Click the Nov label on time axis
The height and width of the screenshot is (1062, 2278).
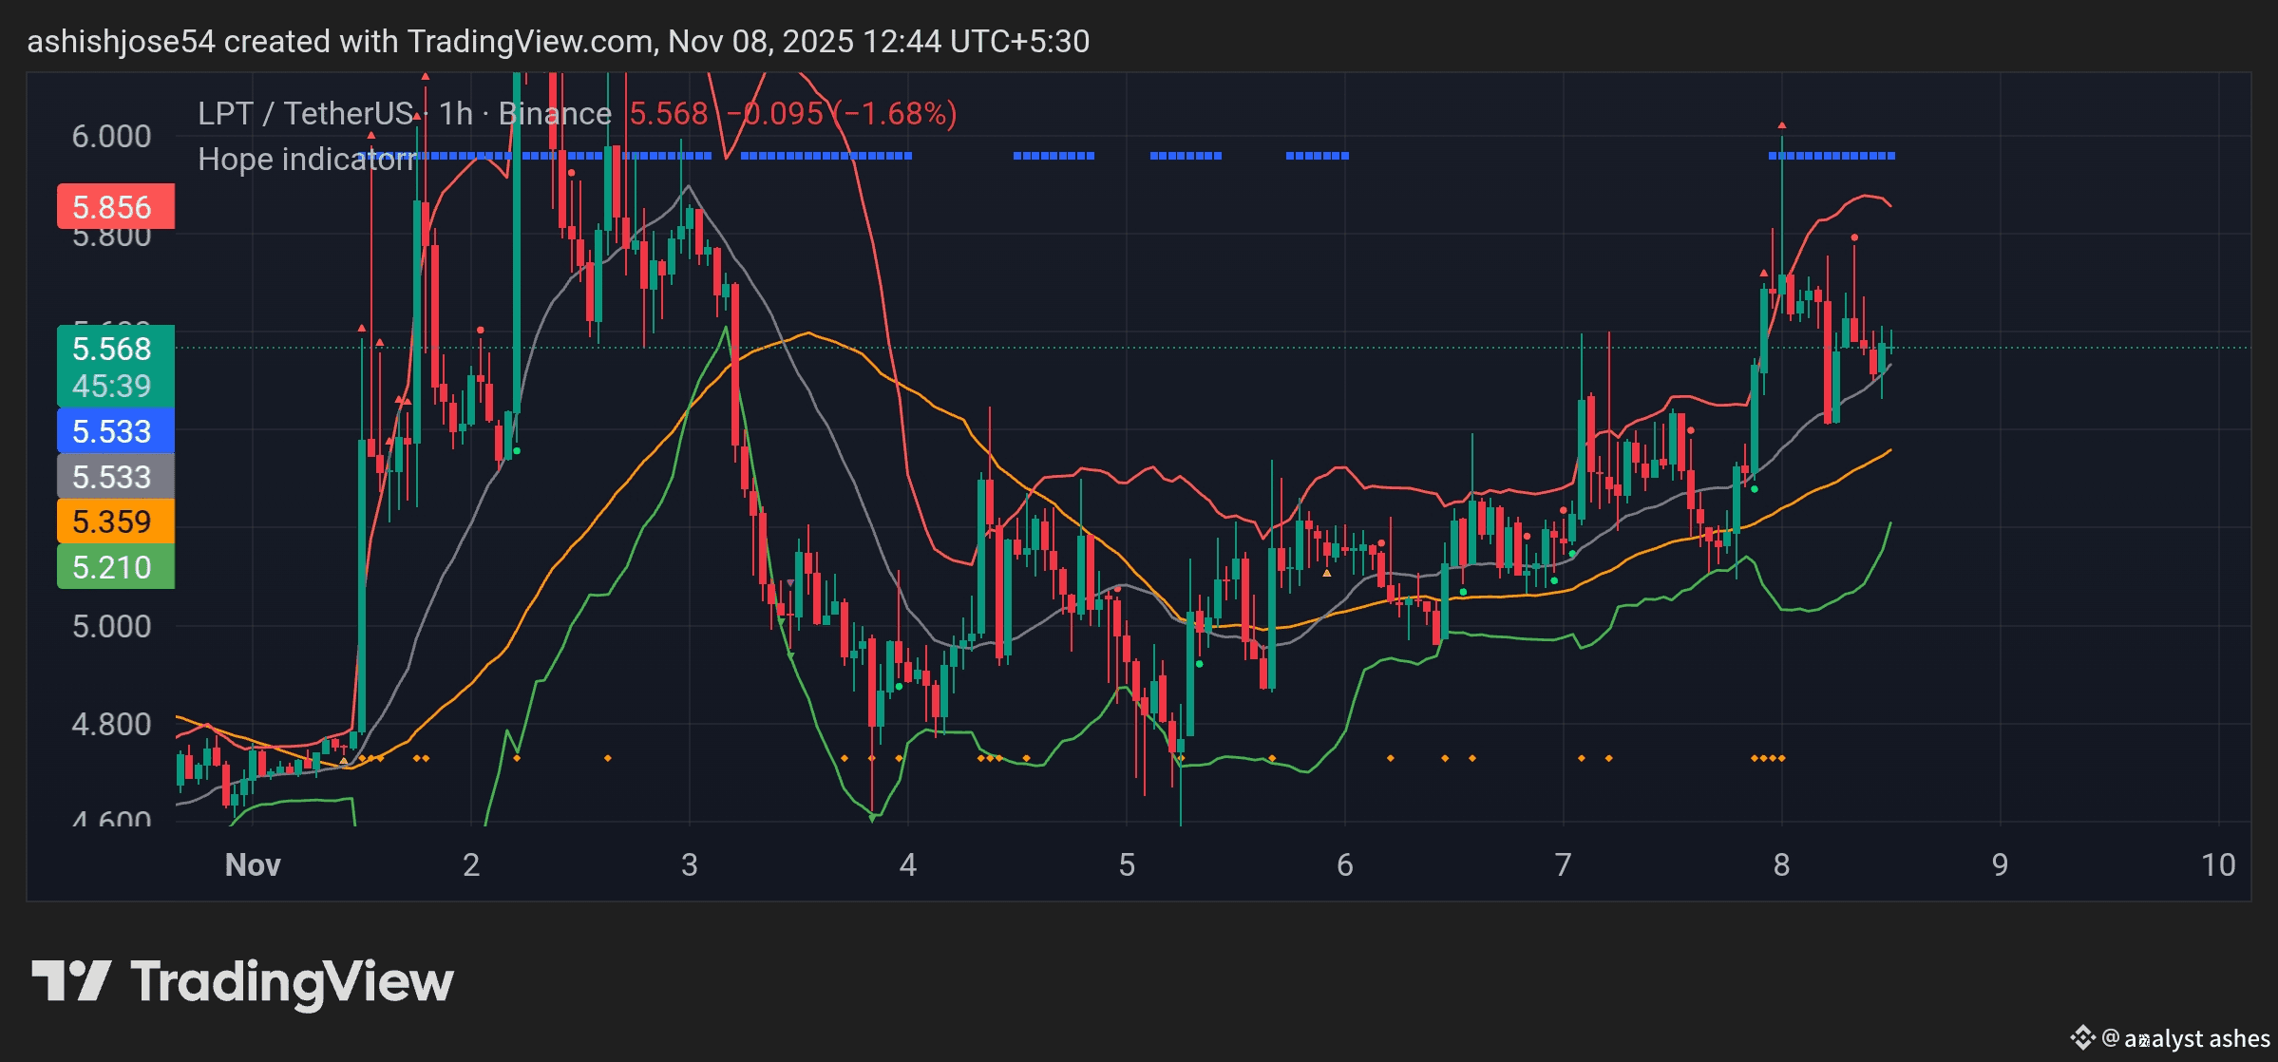[253, 864]
